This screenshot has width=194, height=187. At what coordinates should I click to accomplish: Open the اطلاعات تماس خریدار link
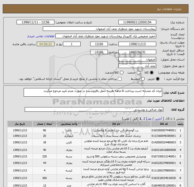pos(41,36)
